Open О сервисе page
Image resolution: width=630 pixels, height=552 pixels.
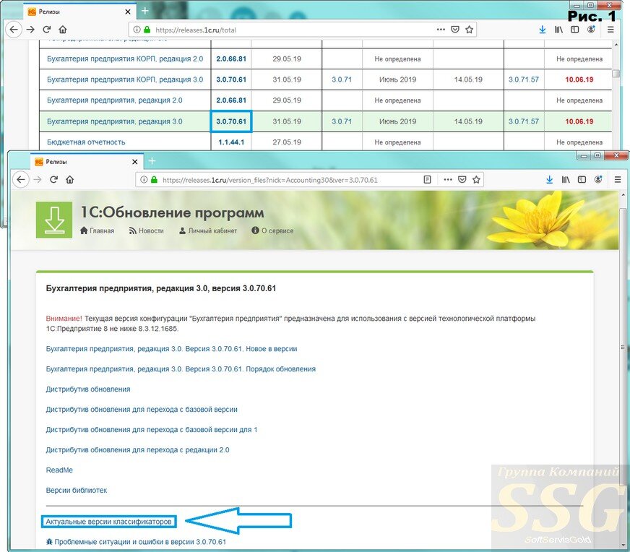point(272,230)
